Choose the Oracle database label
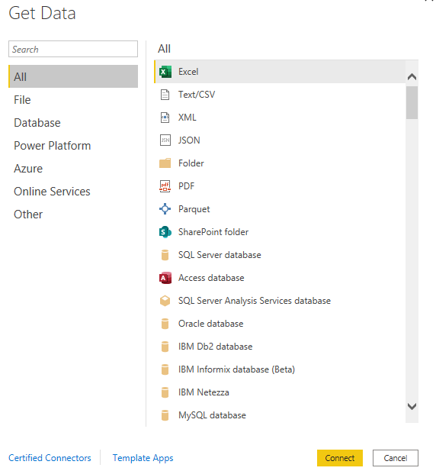This screenshot has width=436, height=471. click(211, 324)
